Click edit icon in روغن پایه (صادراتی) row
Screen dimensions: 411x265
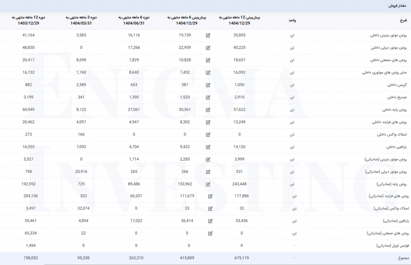[x=208, y=184]
